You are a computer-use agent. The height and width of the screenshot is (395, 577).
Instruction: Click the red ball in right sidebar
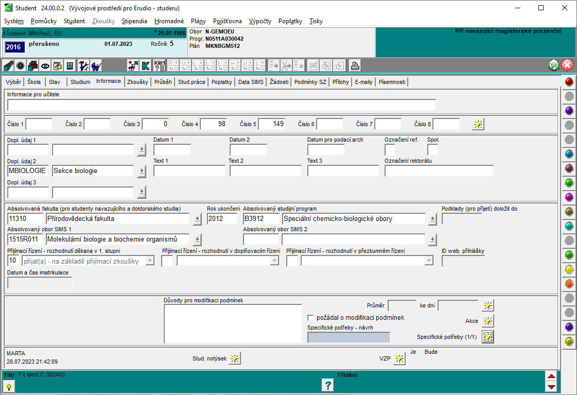pos(569,82)
